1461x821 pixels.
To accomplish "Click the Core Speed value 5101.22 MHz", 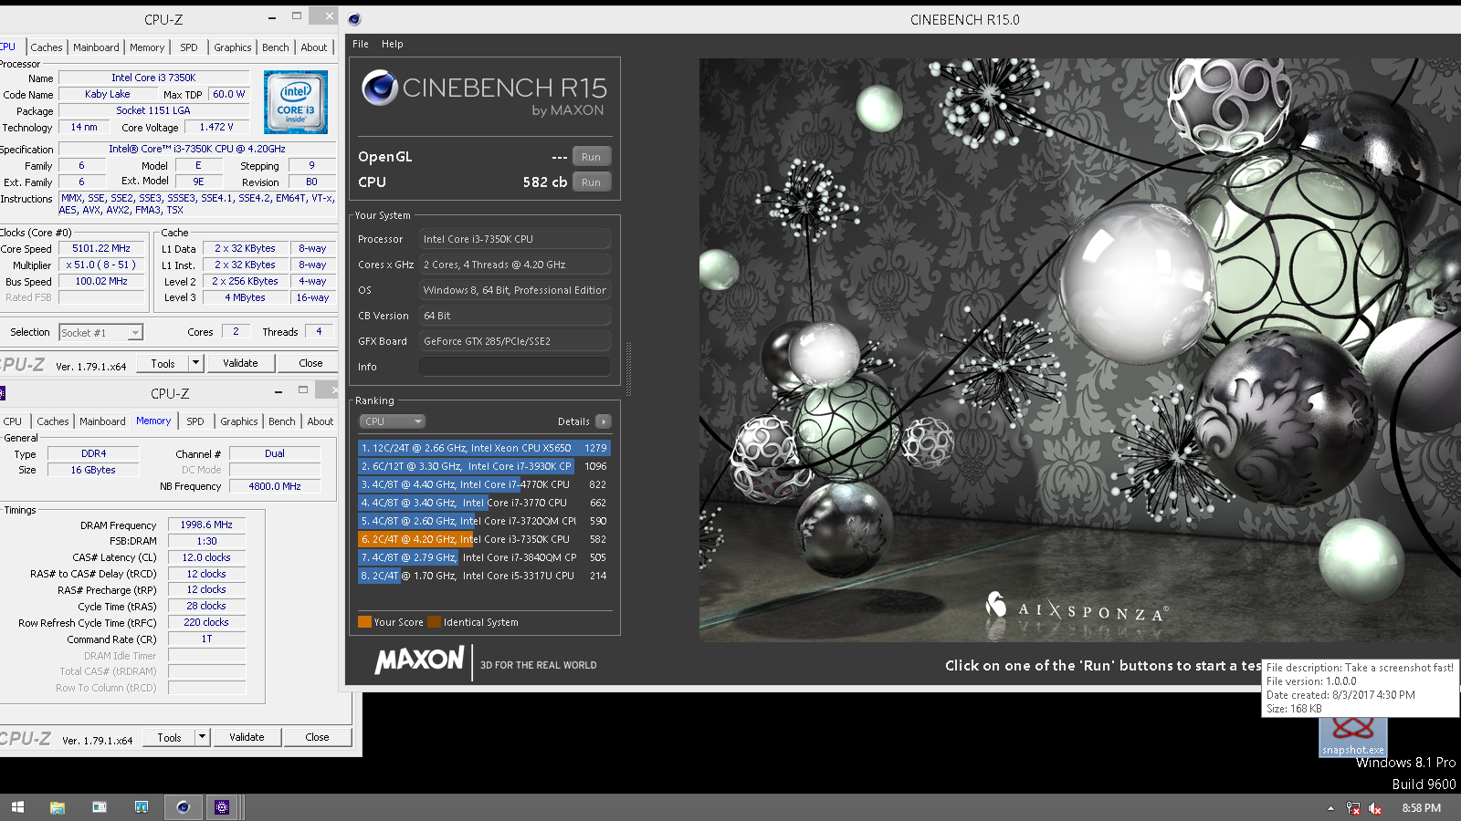I will (101, 248).
